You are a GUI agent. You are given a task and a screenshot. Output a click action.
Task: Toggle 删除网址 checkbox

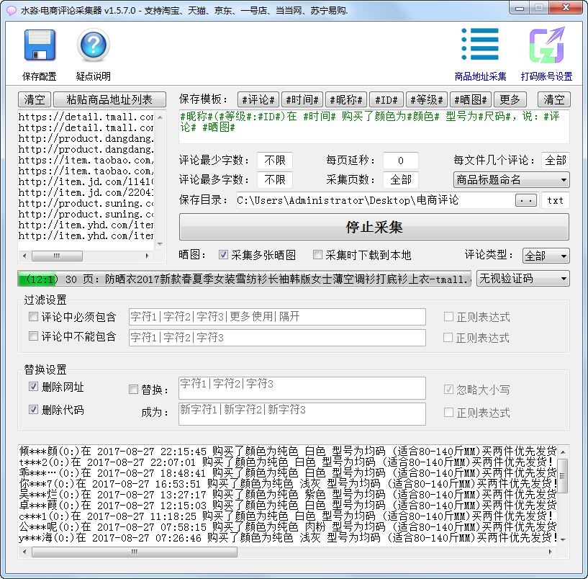point(33,387)
